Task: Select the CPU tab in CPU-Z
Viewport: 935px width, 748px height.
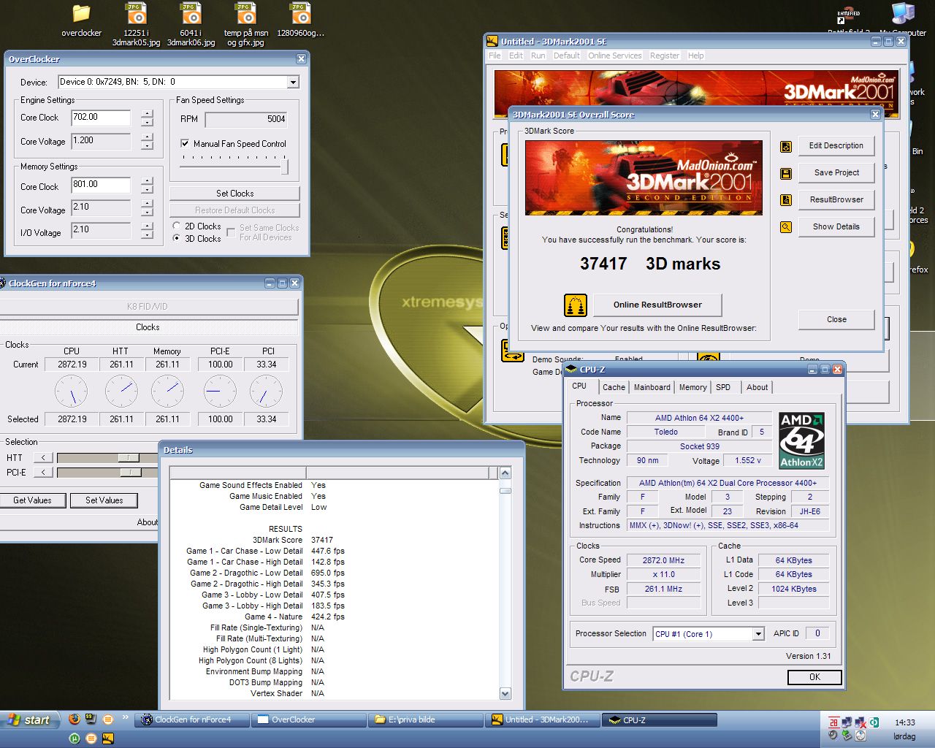Action: (579, 386)
